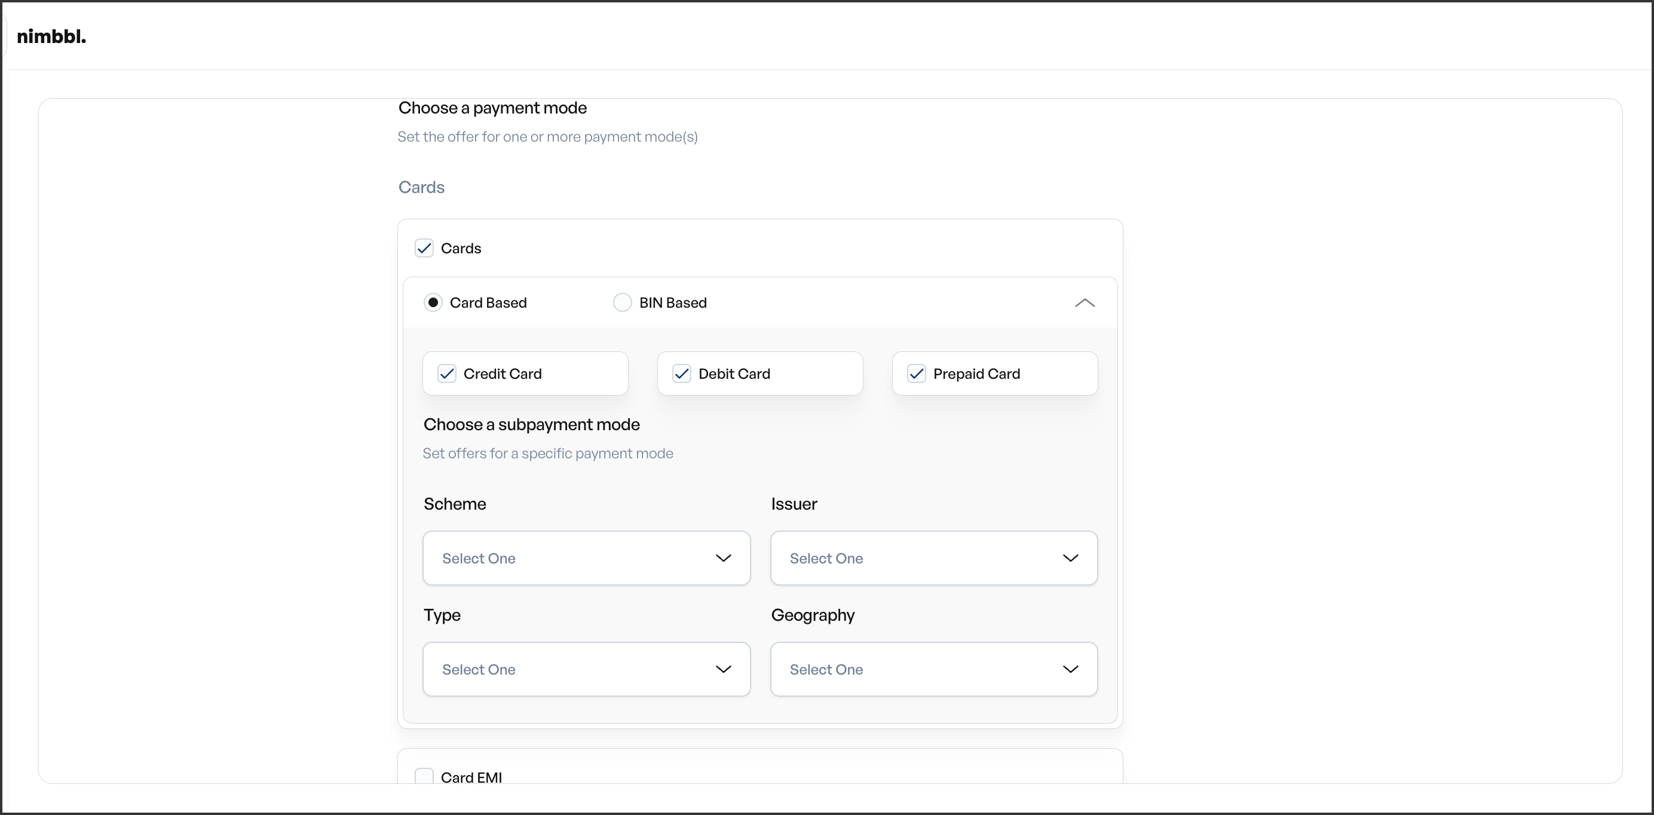Select the BIN Based radio option
This screenshot has width=1654, height=815.
(x=622, y=302)
